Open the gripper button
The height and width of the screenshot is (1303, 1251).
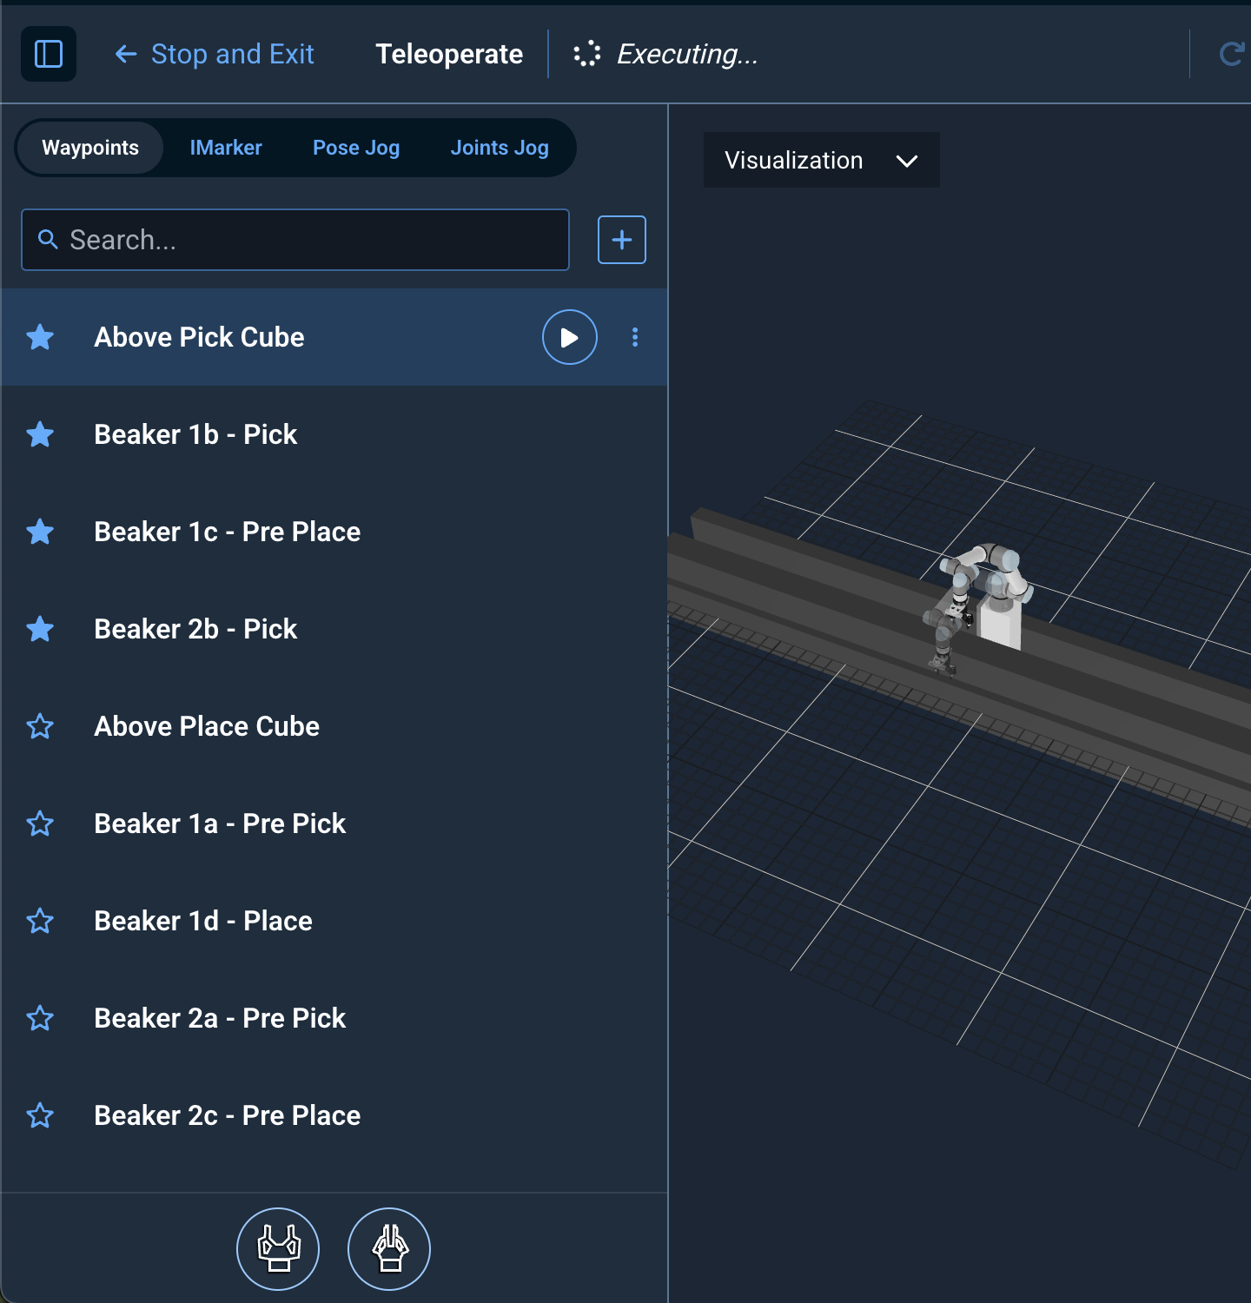pos(278,1249)
